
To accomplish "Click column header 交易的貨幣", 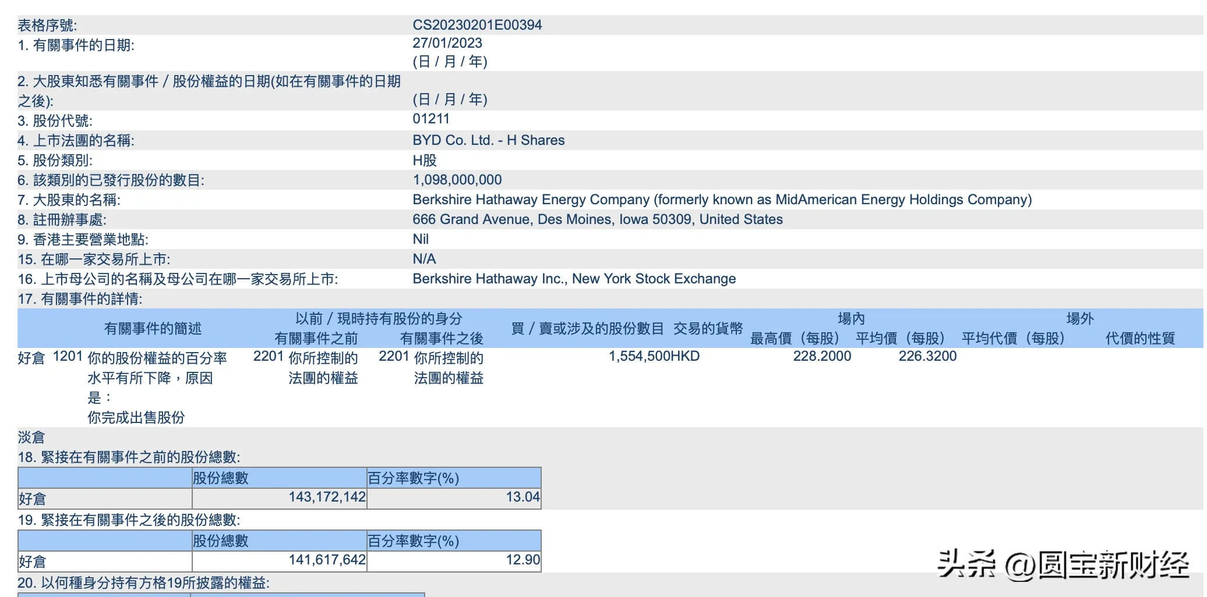I will (708, 328).
